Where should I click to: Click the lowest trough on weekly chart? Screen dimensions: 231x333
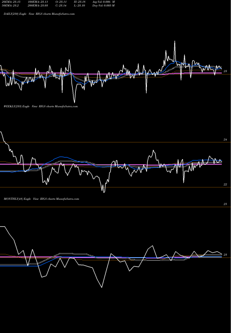104,192
